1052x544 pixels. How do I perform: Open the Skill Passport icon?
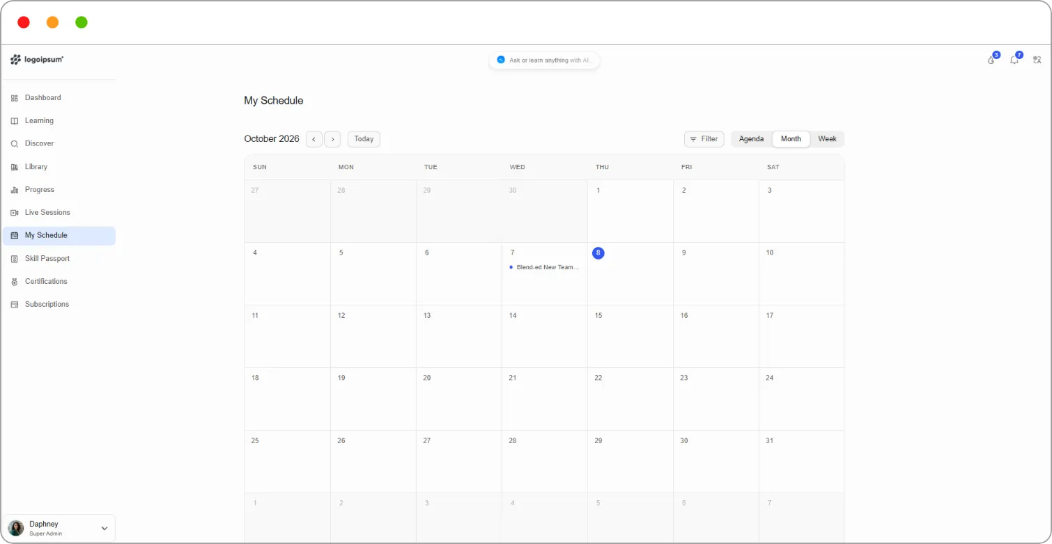point(15,259)
